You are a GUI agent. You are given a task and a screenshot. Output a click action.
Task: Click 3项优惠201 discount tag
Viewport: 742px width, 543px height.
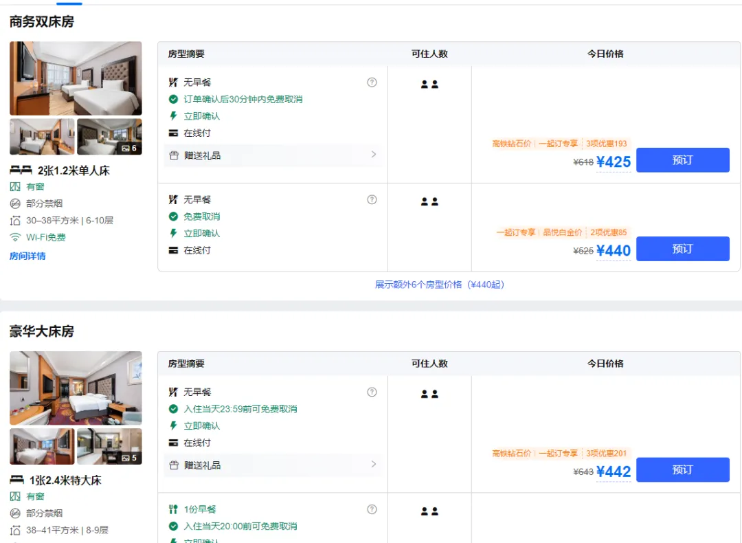click(606, 454)
